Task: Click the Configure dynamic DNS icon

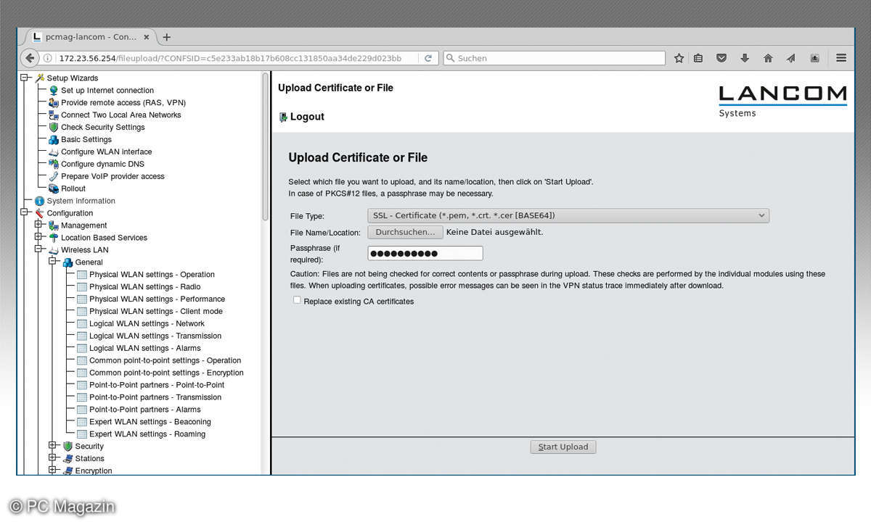Action: click(54, 165)
